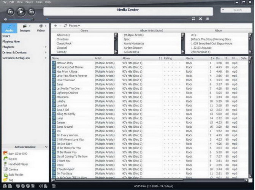
Task: Mute using the volume speaker icon
Action: [5, 19]
